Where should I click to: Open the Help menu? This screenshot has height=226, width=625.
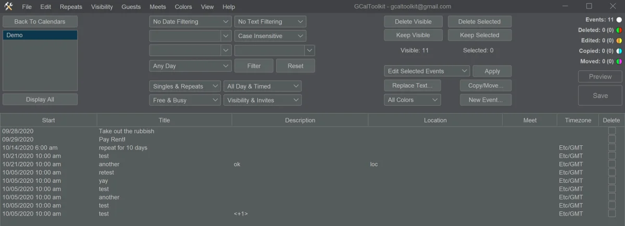pos(229,7)
